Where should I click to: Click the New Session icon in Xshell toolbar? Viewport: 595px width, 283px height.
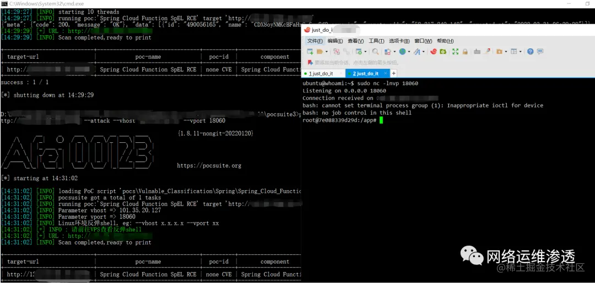pyautogui.click(x=310, y=52)
